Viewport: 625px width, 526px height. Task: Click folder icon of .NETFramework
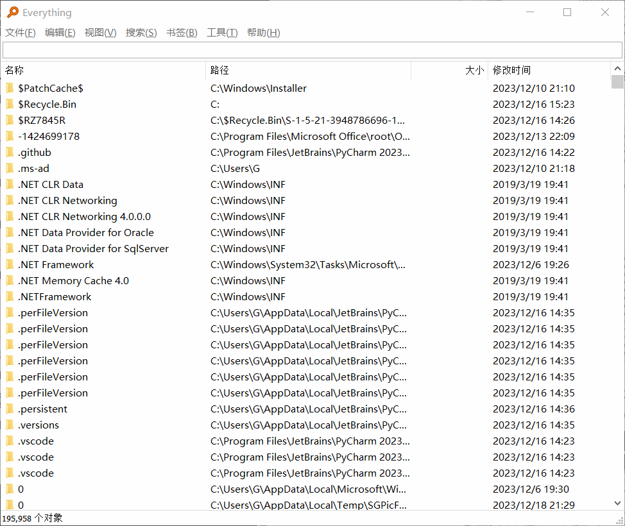[10, 296]
